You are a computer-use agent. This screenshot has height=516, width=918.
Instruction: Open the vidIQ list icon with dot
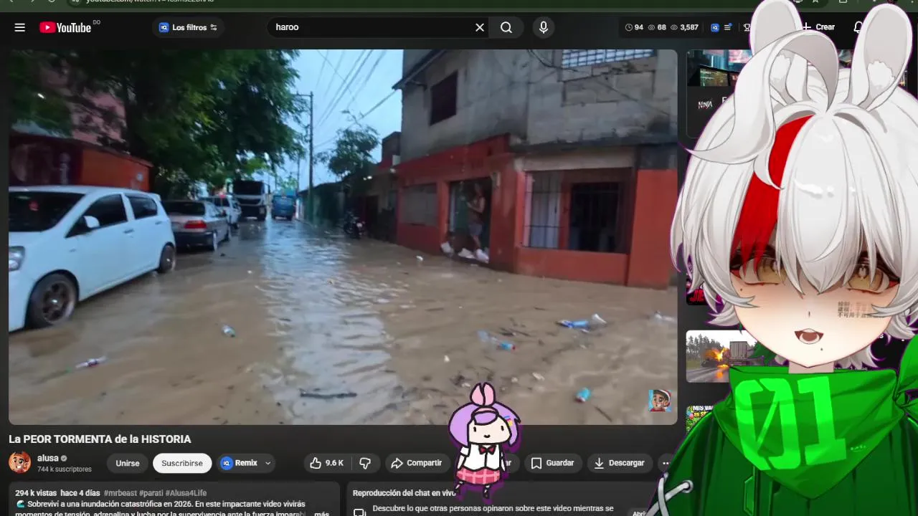point(728,27)
